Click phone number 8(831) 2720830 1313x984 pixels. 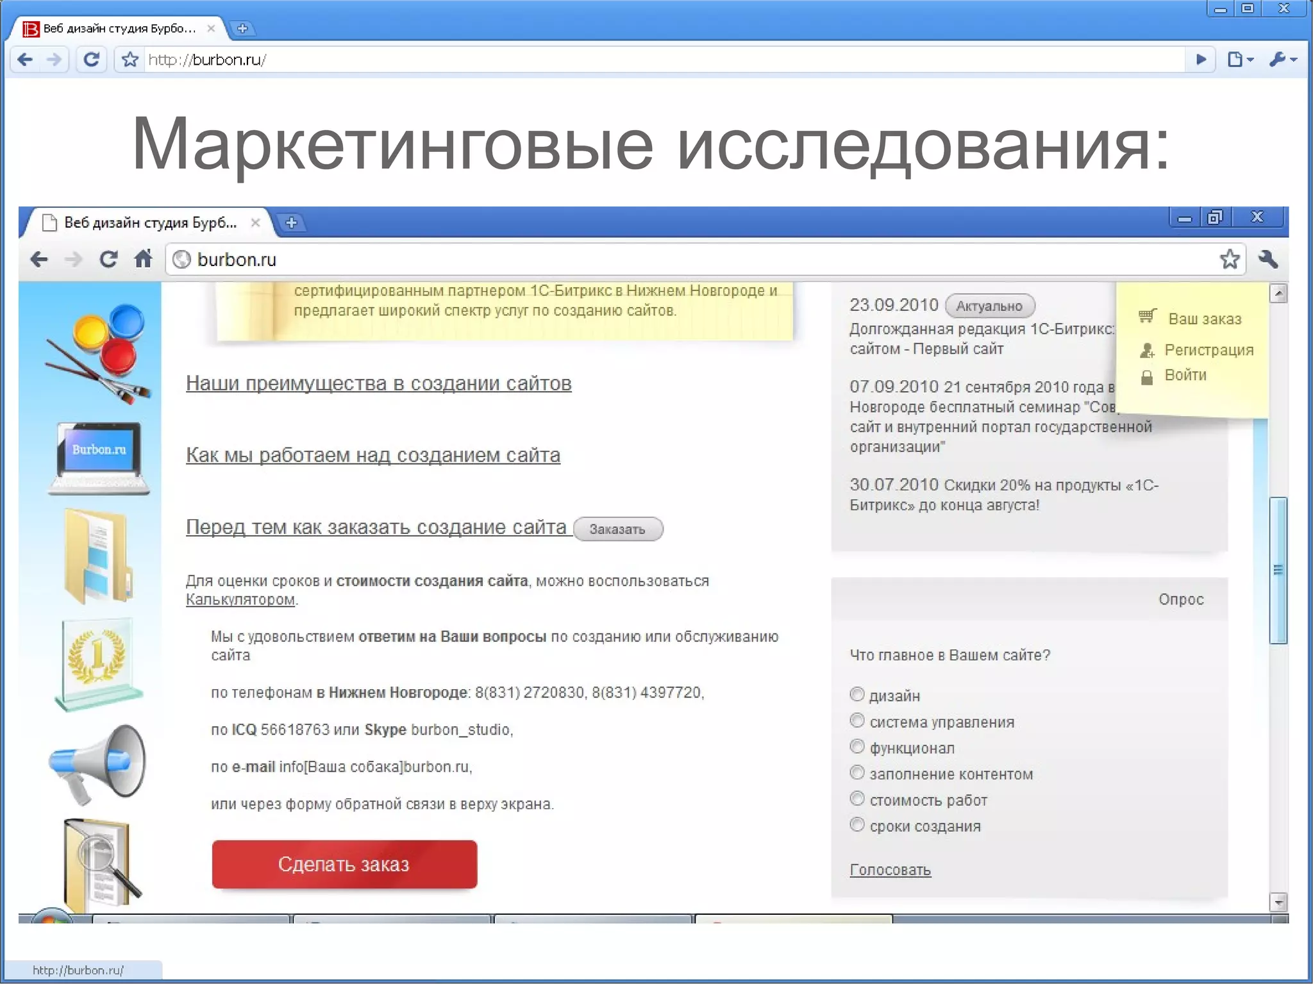pos(530,693)
